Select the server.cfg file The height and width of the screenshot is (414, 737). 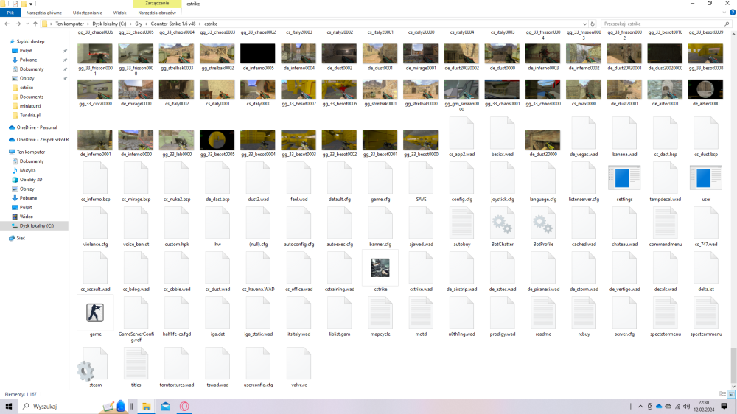(x=624, y=313)
